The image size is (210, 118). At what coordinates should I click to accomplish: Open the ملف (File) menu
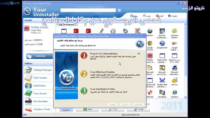134,16
